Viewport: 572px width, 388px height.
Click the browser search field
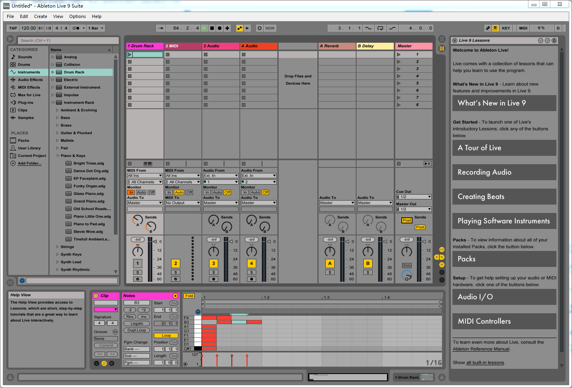point(68,40)
